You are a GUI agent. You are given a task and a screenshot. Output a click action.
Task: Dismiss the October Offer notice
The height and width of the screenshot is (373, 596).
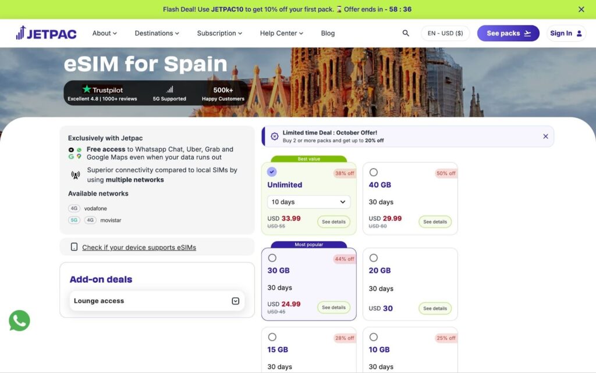coord(545,136)
